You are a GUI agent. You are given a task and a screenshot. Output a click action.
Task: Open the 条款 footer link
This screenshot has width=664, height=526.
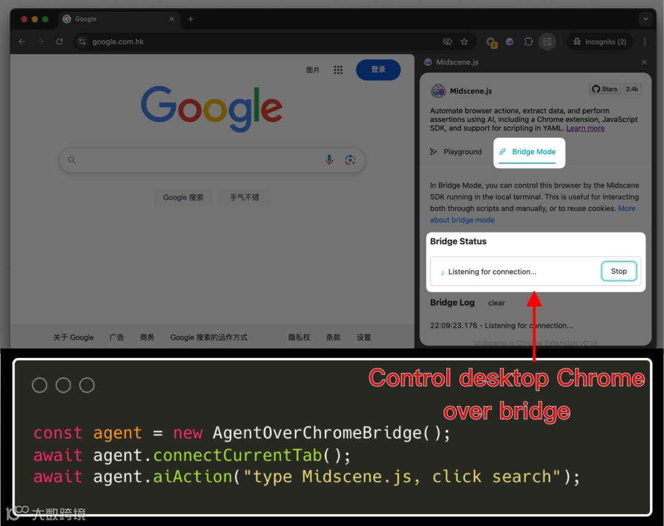tap(333, 337)
